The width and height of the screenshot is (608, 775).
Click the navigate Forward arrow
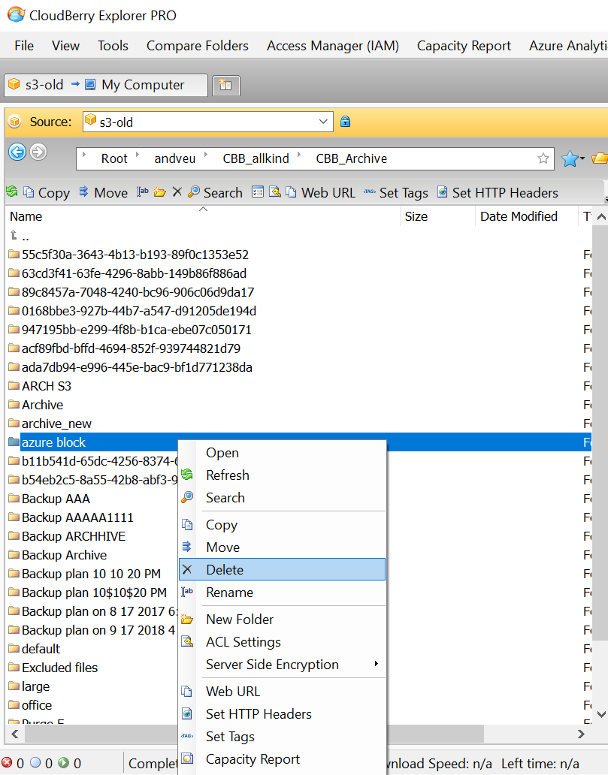click(x=38, y=152)
